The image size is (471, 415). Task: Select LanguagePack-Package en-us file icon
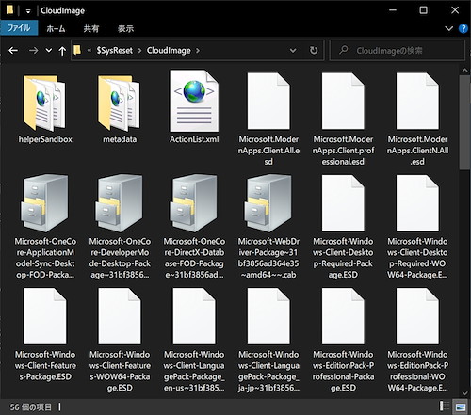click(x=194, y=316)
